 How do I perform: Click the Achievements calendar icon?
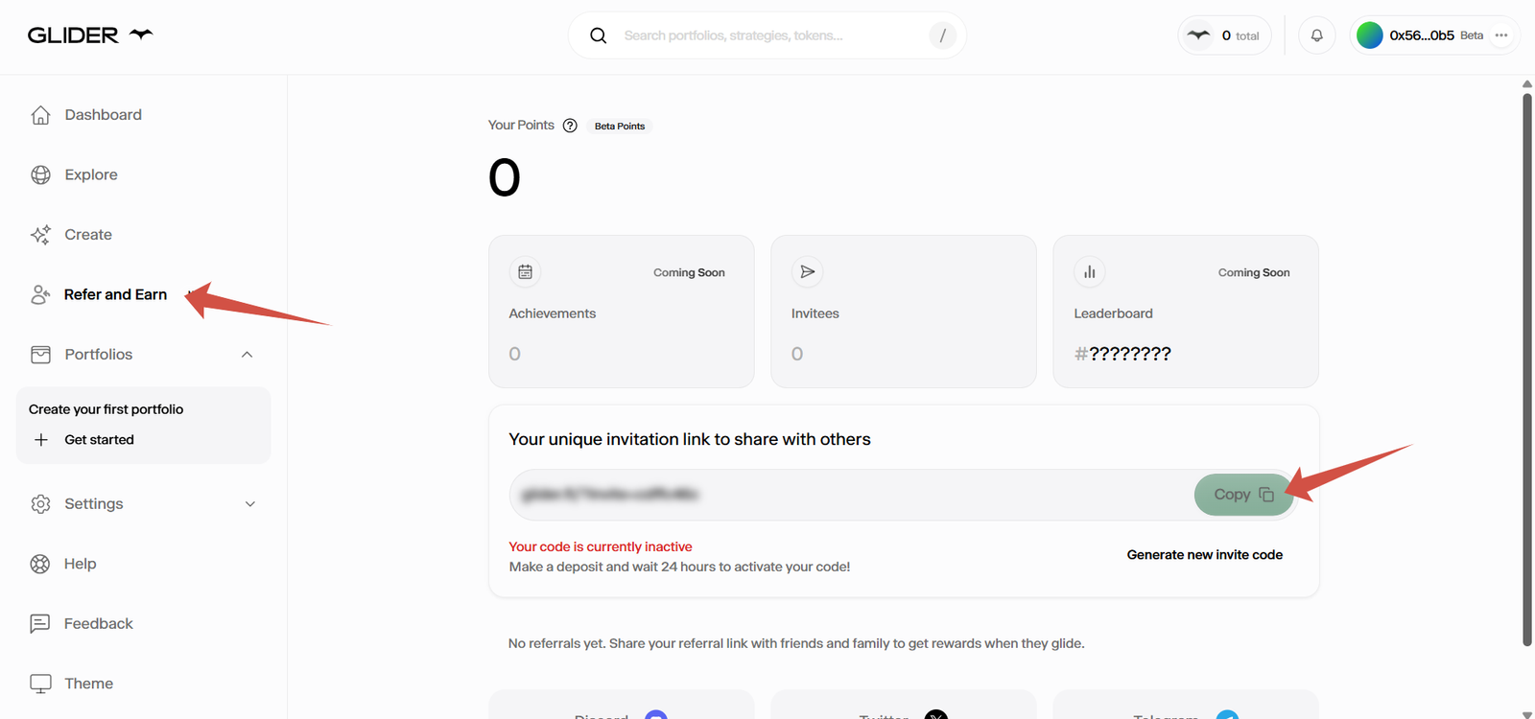525,272
